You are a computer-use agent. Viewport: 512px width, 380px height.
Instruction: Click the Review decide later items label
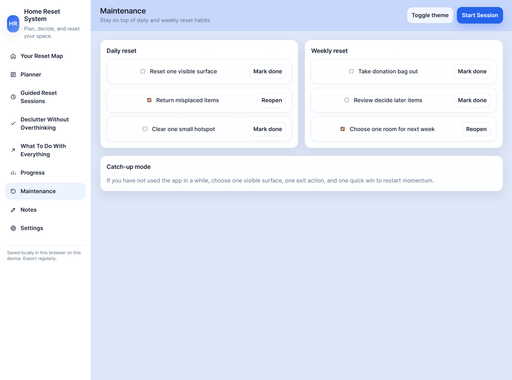pos(388,100)
